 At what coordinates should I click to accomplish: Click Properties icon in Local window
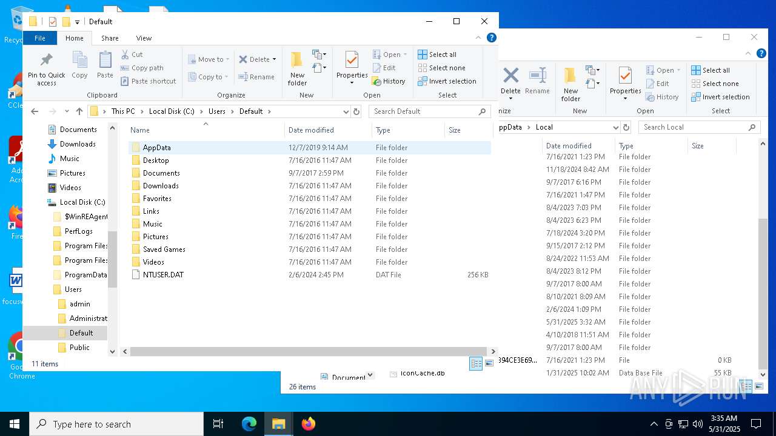coord(625,76)
